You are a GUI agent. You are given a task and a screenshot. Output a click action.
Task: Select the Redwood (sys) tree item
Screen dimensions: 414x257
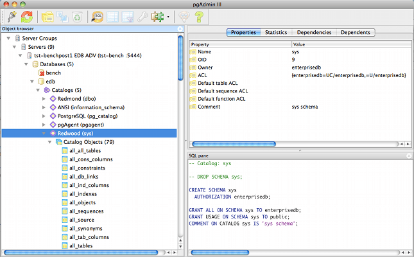(89, 133)
